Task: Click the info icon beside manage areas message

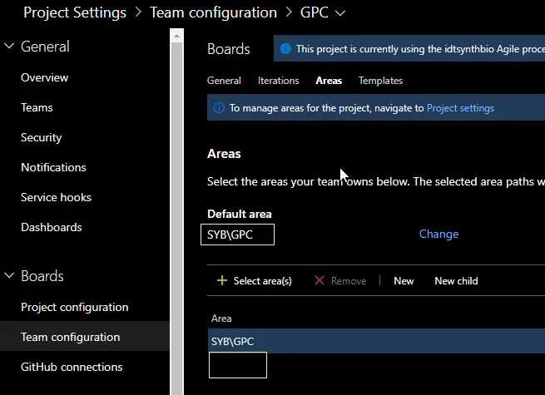Action: click(220, 108)
